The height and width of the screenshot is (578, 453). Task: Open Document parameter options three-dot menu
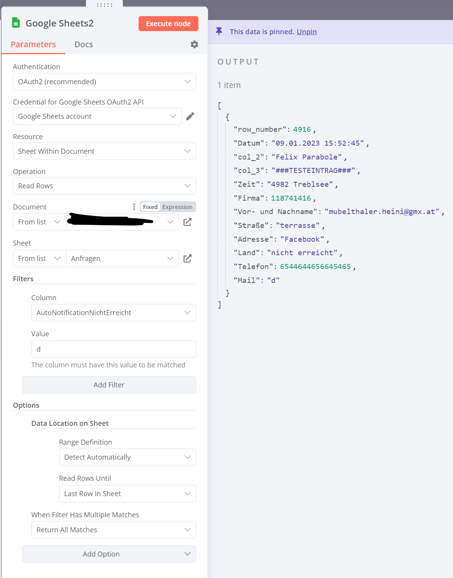134,207
